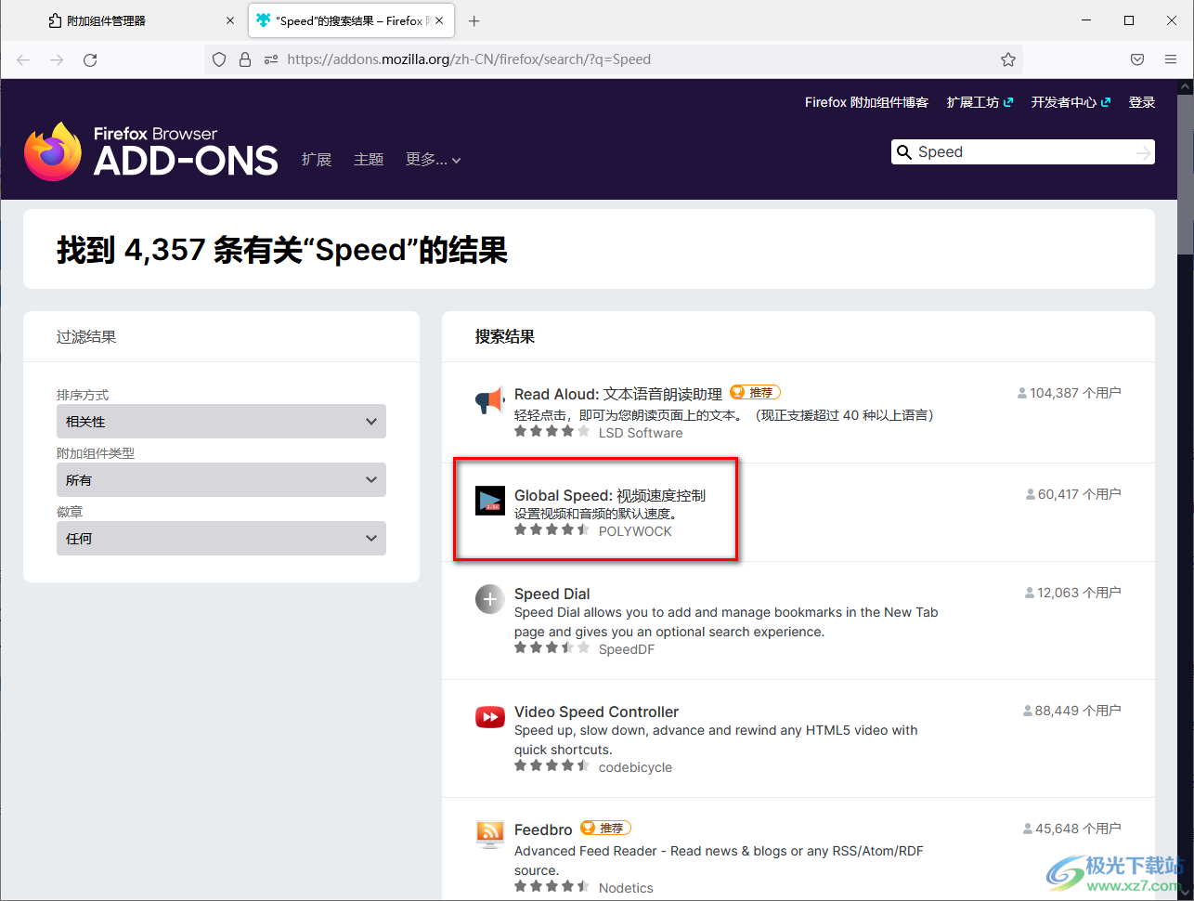
Task: Expand the 更多… menu in the header
Action: (434, 160)
